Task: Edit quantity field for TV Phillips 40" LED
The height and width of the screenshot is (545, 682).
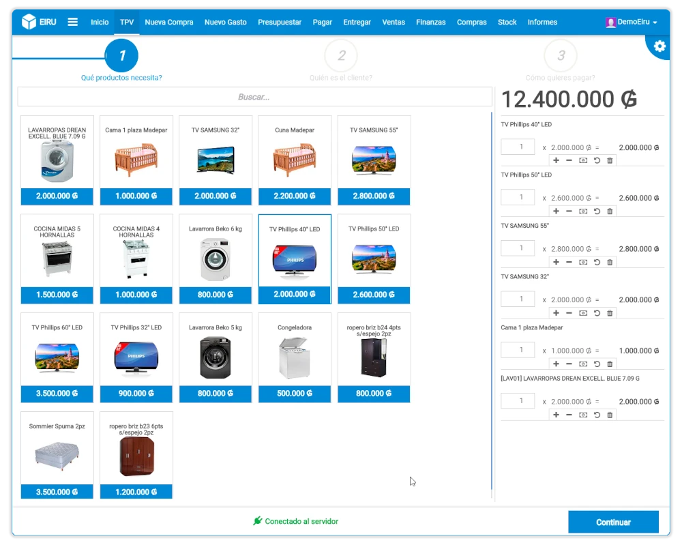Action: coord(518,147)
